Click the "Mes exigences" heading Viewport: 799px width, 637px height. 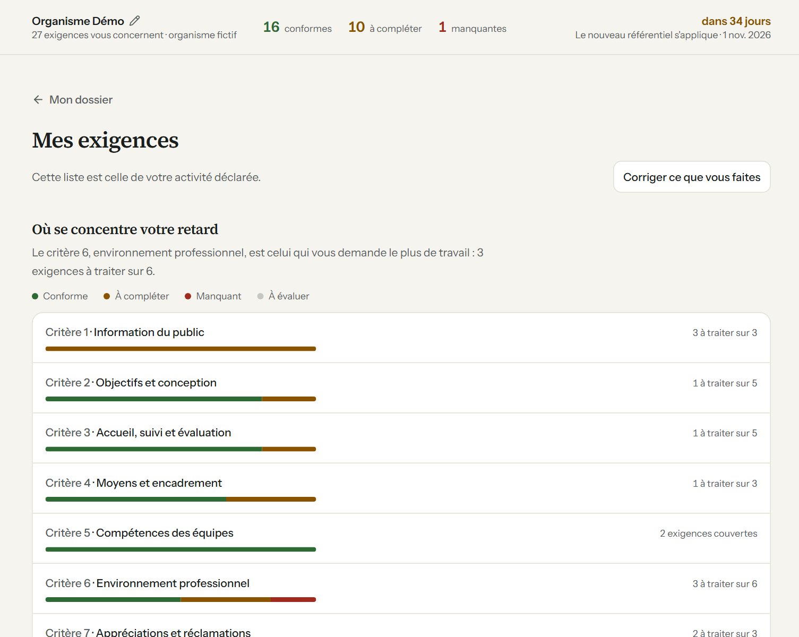105,140
